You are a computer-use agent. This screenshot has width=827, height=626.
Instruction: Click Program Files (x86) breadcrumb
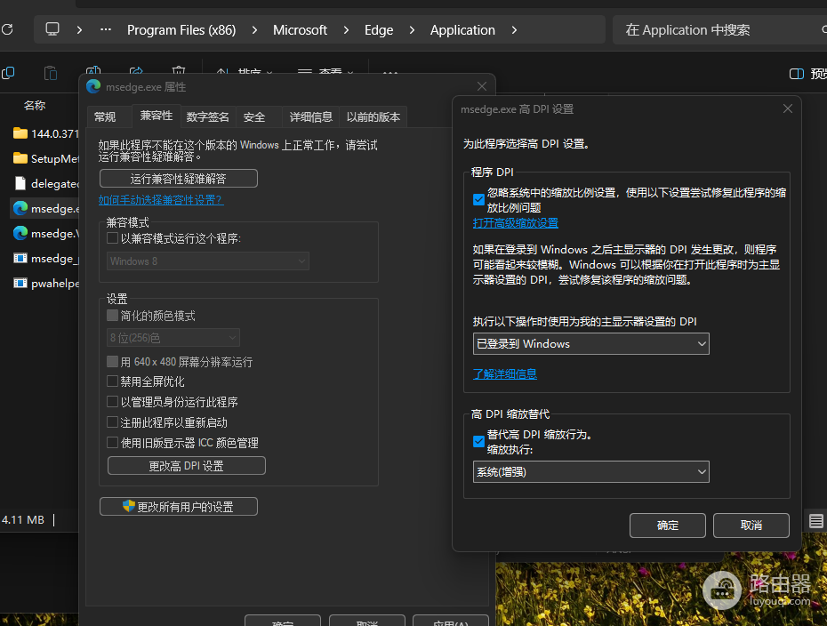point(181,30)
